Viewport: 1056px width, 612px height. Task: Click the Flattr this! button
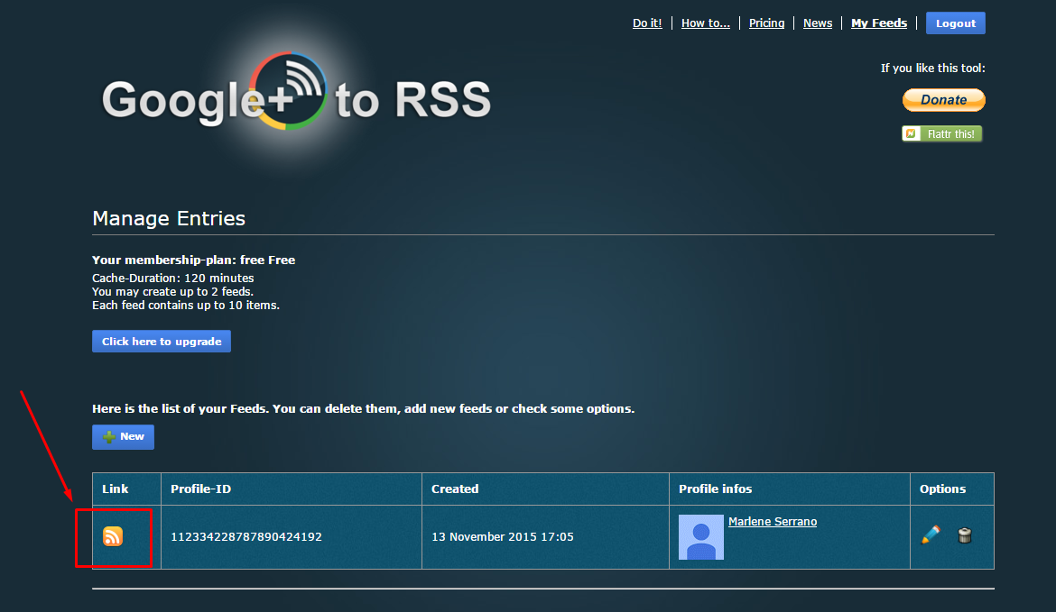[941, 132]
